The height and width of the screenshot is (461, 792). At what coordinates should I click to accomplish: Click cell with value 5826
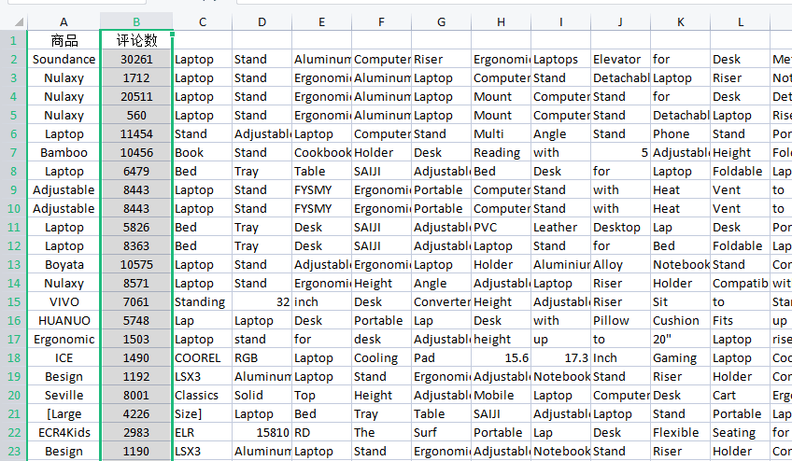(x=136, y=227)
